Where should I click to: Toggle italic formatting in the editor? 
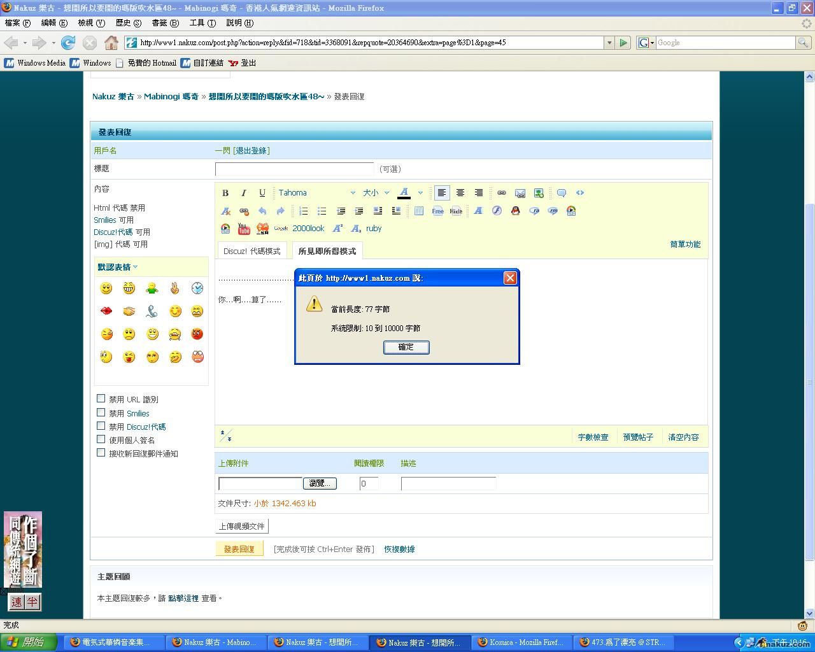coord(243,193)
